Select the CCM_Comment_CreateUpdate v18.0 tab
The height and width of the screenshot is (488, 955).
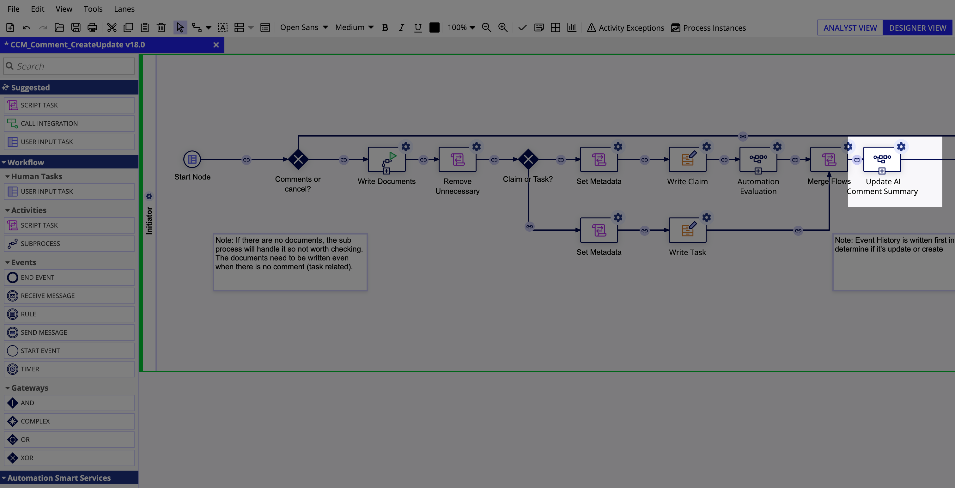[112, 45]
